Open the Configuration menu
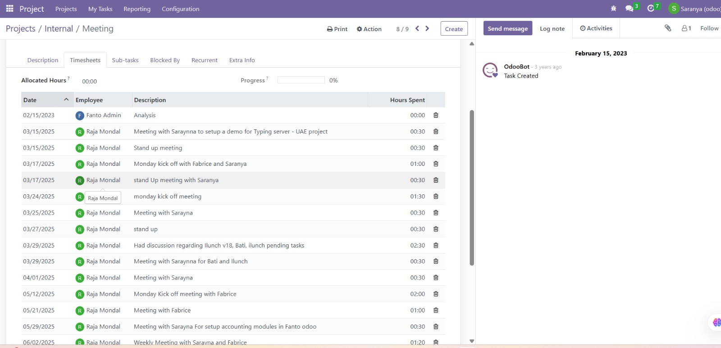Image resolution: width=721 pixels, height=348 pixels. (180, 9)
